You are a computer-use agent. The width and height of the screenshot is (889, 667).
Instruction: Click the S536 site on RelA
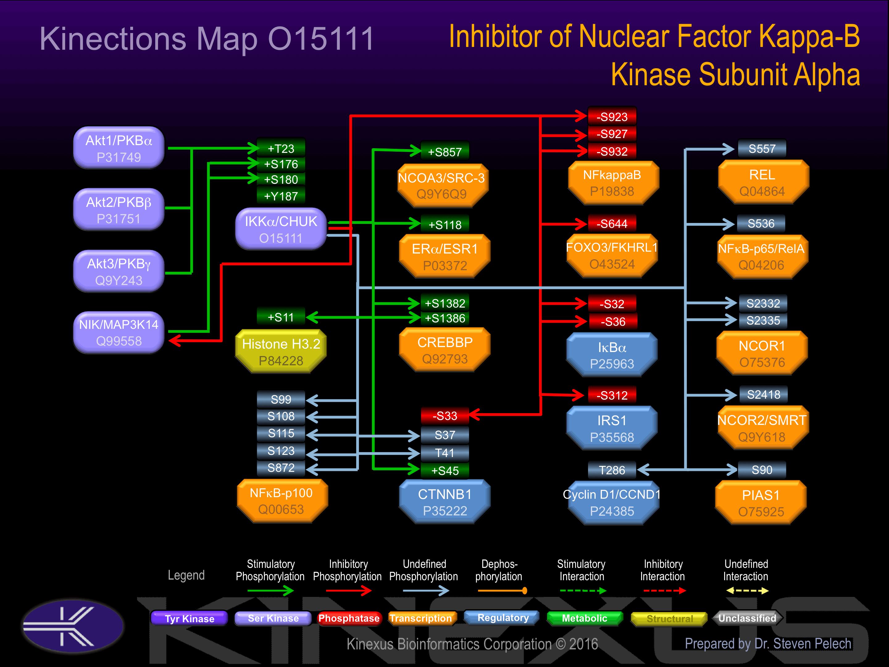tap(761, 223)
